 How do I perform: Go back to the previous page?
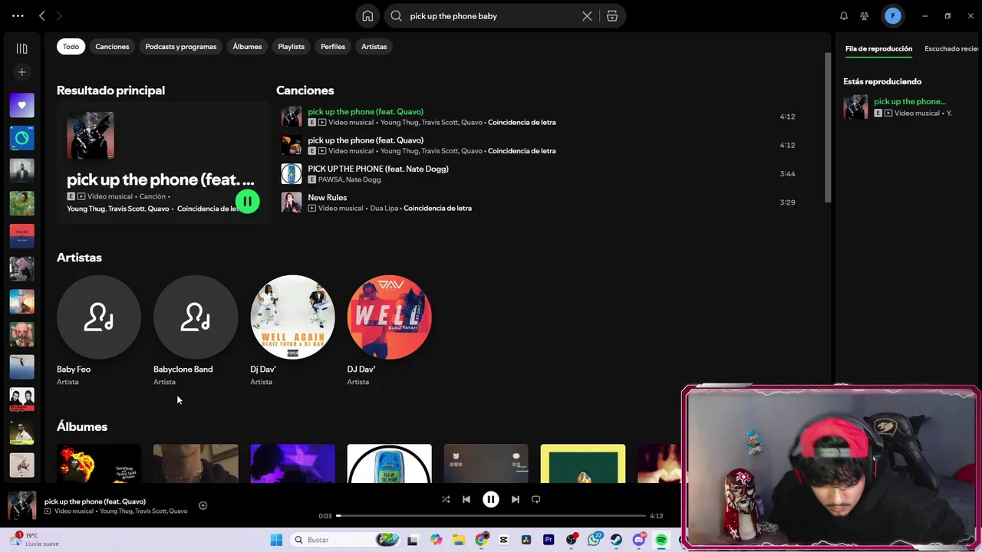pos(42,16)
